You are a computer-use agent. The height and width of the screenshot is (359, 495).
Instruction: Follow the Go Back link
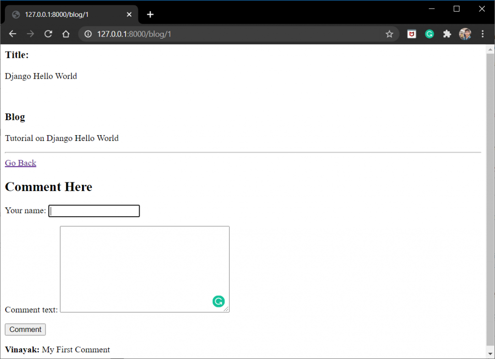click(20, 163)
